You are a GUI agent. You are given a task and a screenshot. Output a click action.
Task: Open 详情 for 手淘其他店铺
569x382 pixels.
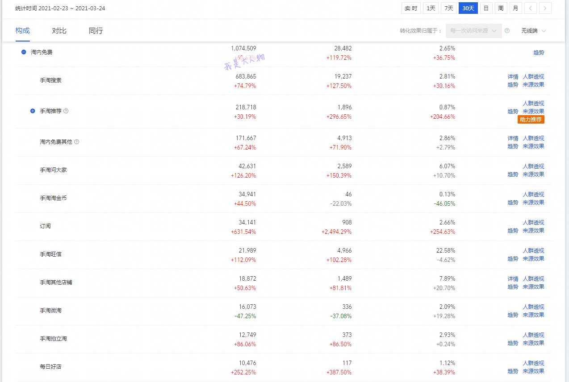click(513, 279)
